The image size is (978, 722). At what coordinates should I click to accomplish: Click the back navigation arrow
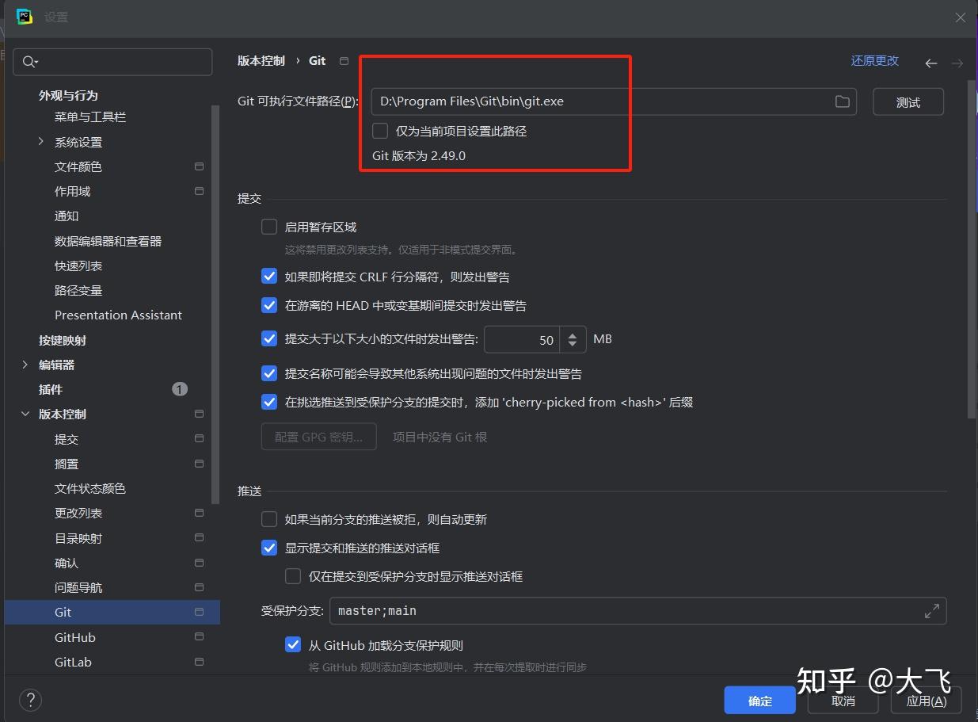point(931,63)
